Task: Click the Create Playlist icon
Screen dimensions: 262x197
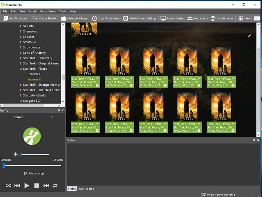Action: (35, 18)
